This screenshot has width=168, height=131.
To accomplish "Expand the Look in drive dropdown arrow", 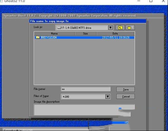I will (110, 28).
